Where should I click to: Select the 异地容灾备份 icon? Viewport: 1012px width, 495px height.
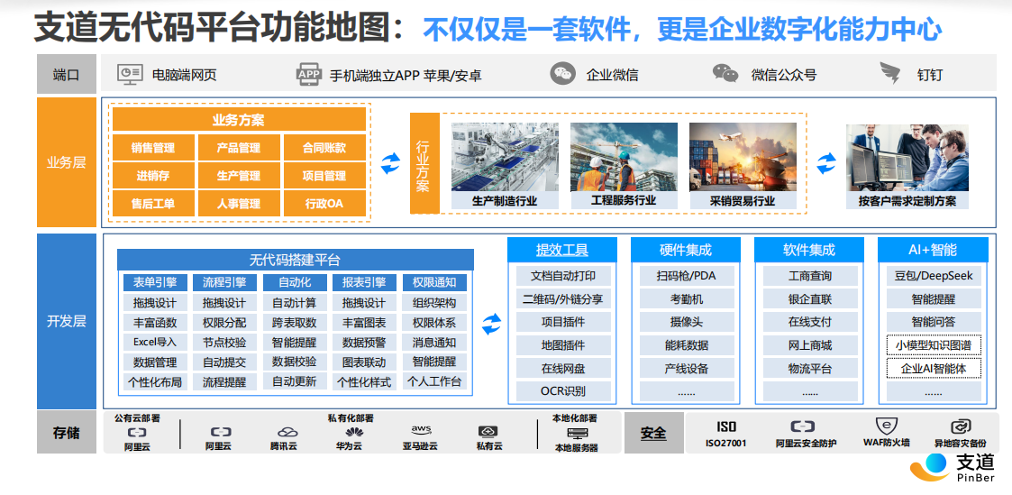click(961, 426)
